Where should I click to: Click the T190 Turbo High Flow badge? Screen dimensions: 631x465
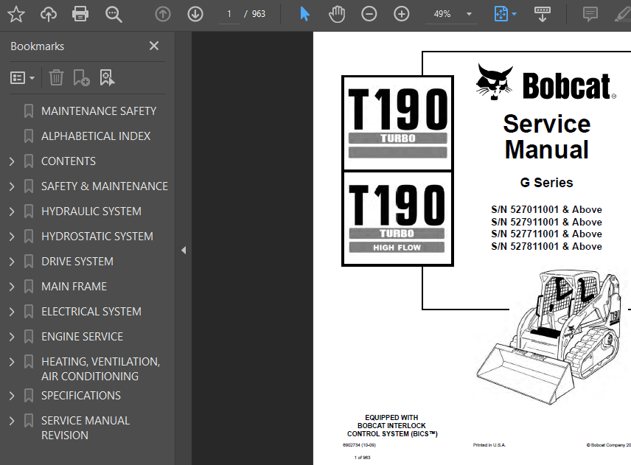397,218
